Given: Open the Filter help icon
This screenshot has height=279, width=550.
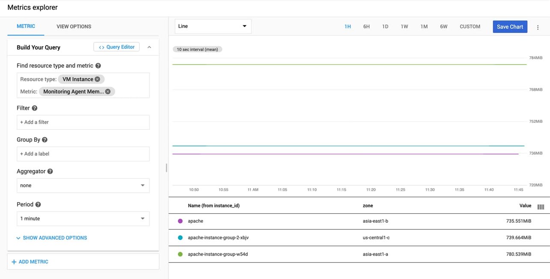Looking at the screenshot, I should [x=35, y=108].
